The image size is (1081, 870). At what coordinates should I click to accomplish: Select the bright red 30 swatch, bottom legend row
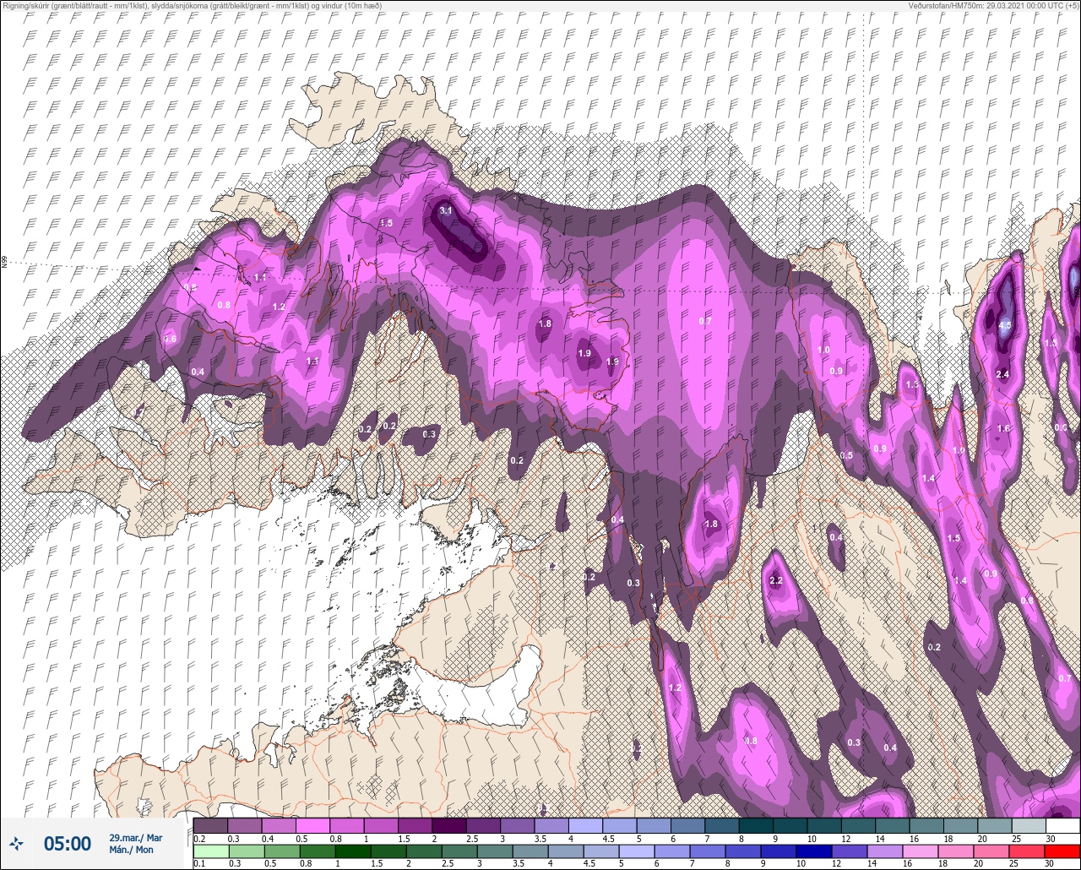[x=1062, y=851]
